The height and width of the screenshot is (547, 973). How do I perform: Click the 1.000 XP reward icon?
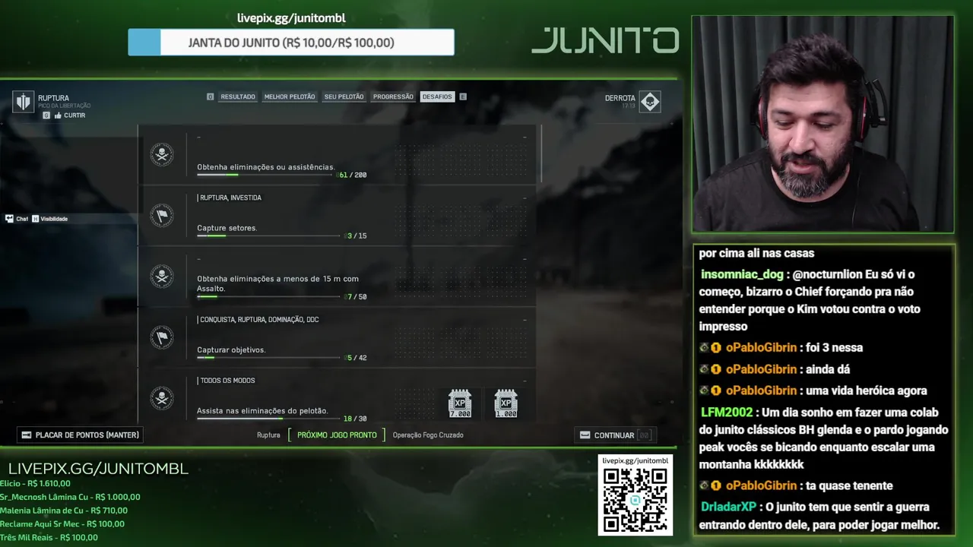(506, 403)
